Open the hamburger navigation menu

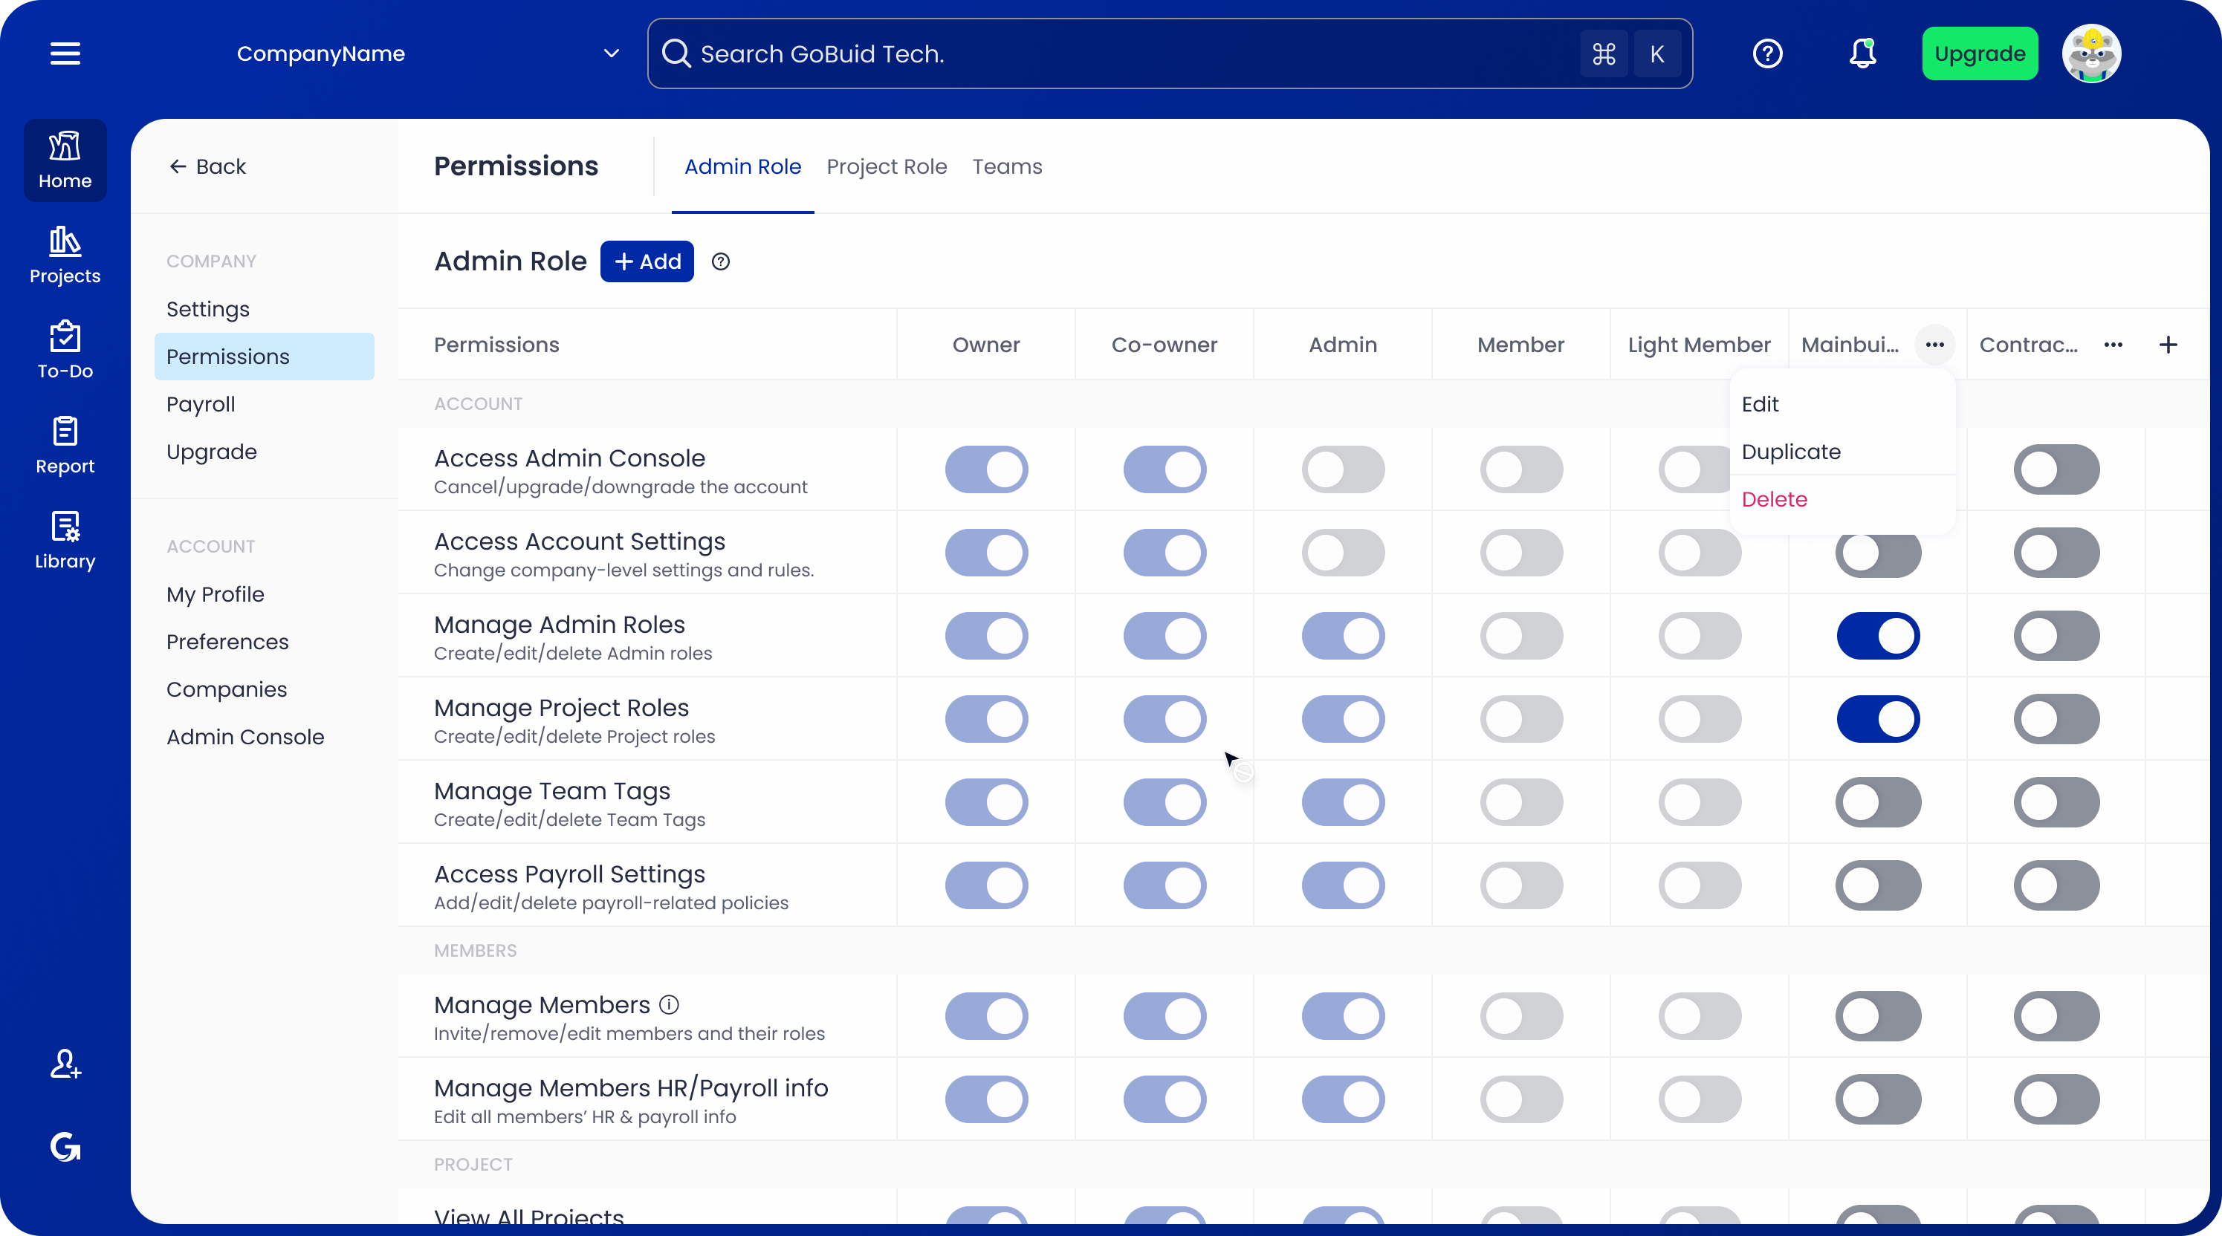tap(65, 53)
